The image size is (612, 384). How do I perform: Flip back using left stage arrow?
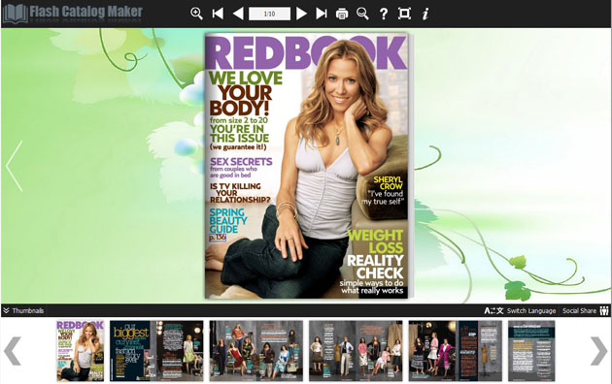(x=15, y=166)
